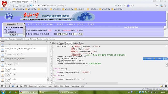Screen dimensions: 168x94
Task: Filter network by XHR
Action: (62, 86)
